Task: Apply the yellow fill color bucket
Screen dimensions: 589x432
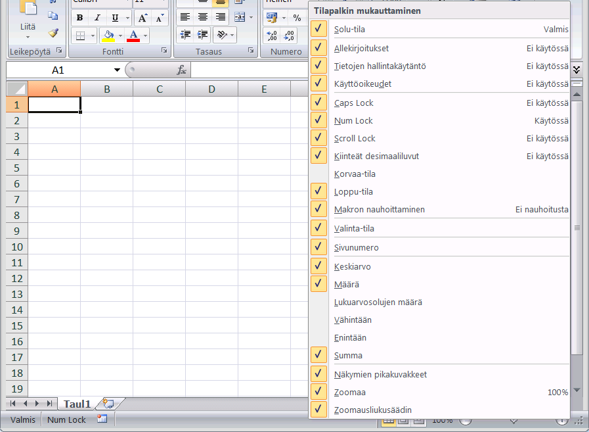Action: 108,36
